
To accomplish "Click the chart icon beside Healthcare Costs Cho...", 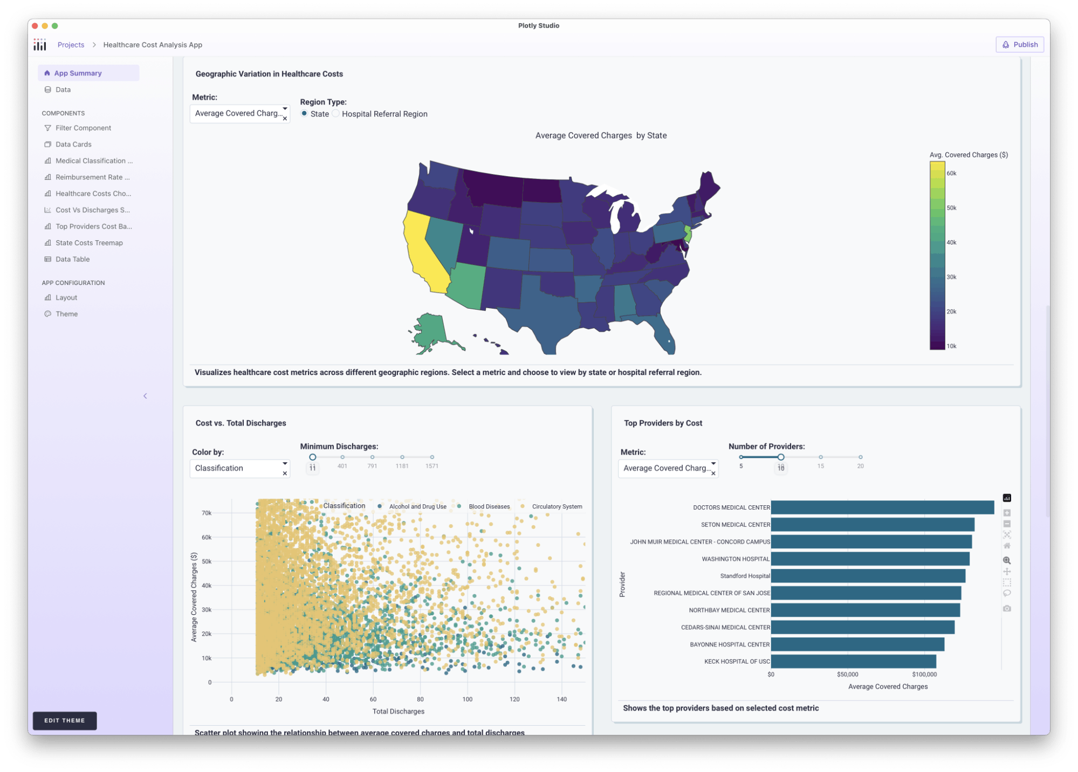I will (x=47, y=193).
